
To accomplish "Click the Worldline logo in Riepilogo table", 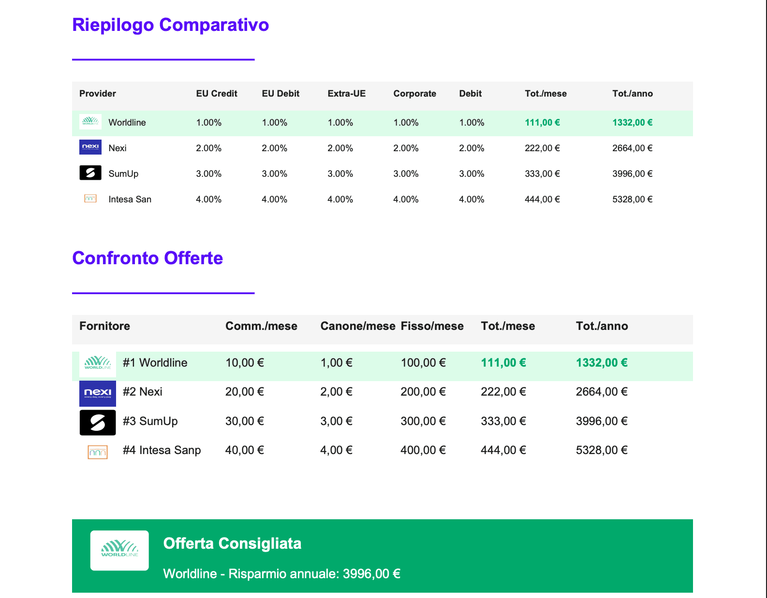I will 90,122.
